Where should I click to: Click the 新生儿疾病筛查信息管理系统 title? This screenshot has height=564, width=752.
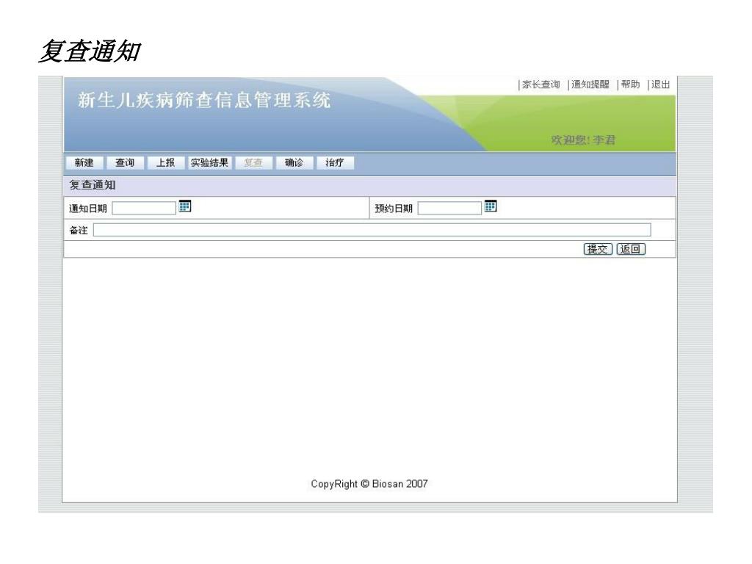[204, 100]
